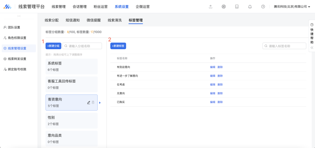
Task: Delete the 有进一步了解意向 tag
Action: point(220,76)
